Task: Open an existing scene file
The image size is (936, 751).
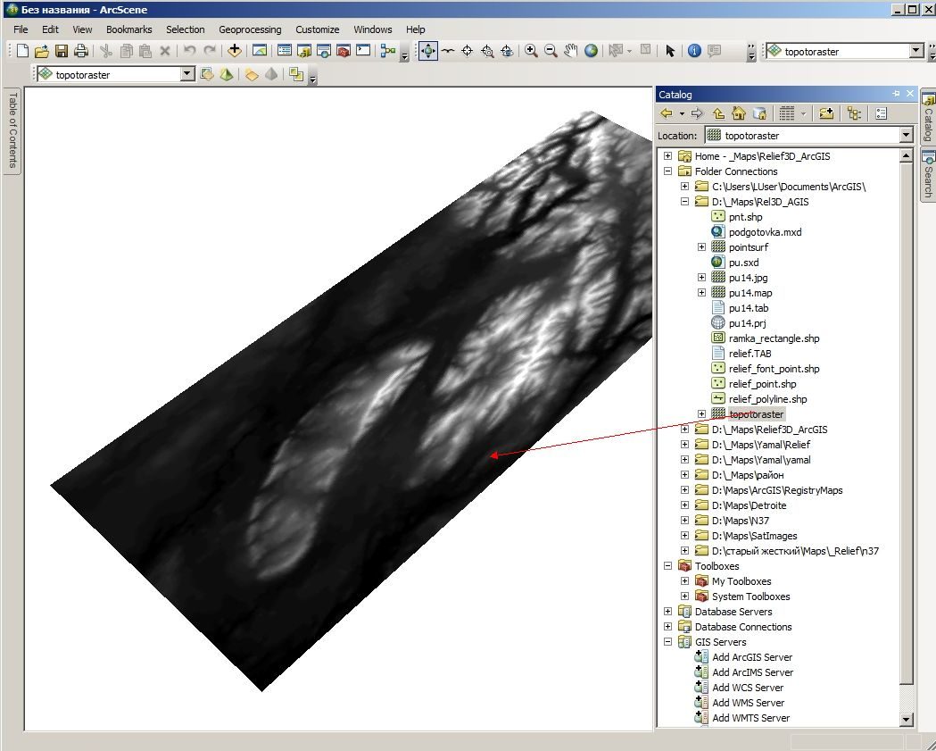Action: click(42, 52)
